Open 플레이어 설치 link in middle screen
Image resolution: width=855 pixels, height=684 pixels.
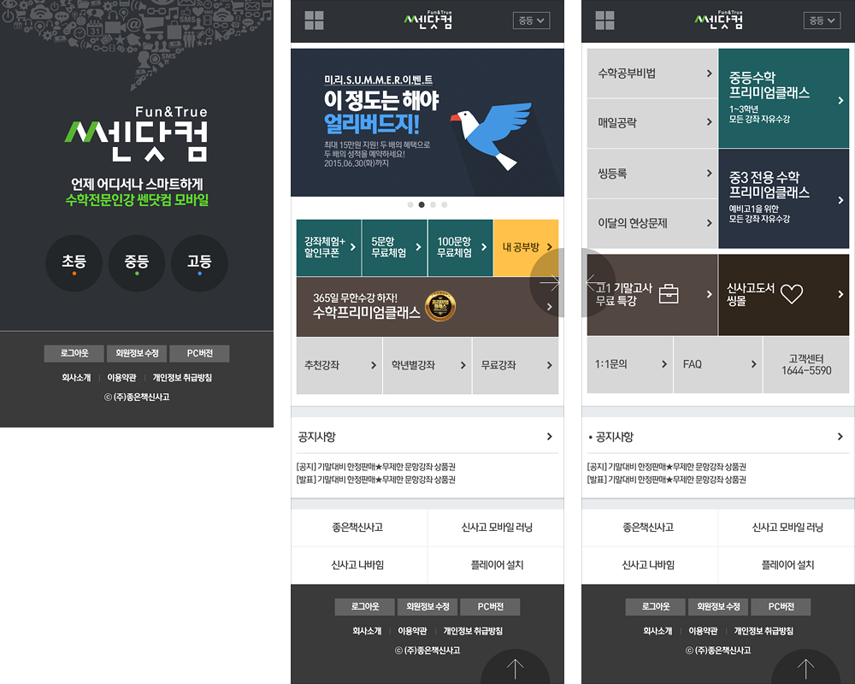point(497,565)
